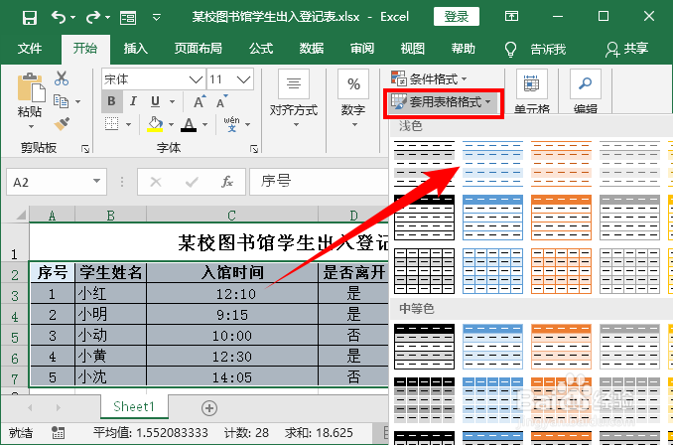
Task: Click the Sheet1 tab
Action: click(x=134, y=406)
